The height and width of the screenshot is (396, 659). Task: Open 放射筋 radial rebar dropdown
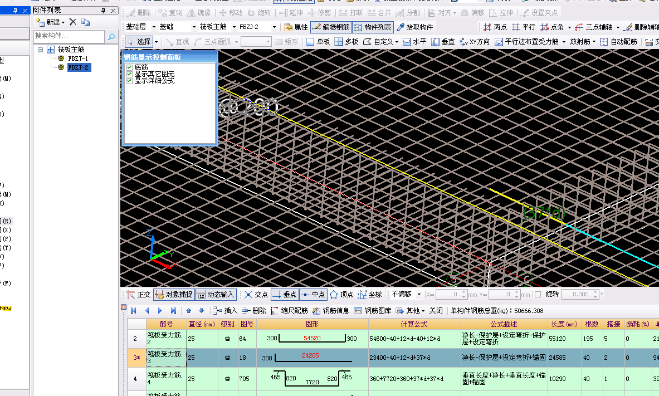click(594, 42)
